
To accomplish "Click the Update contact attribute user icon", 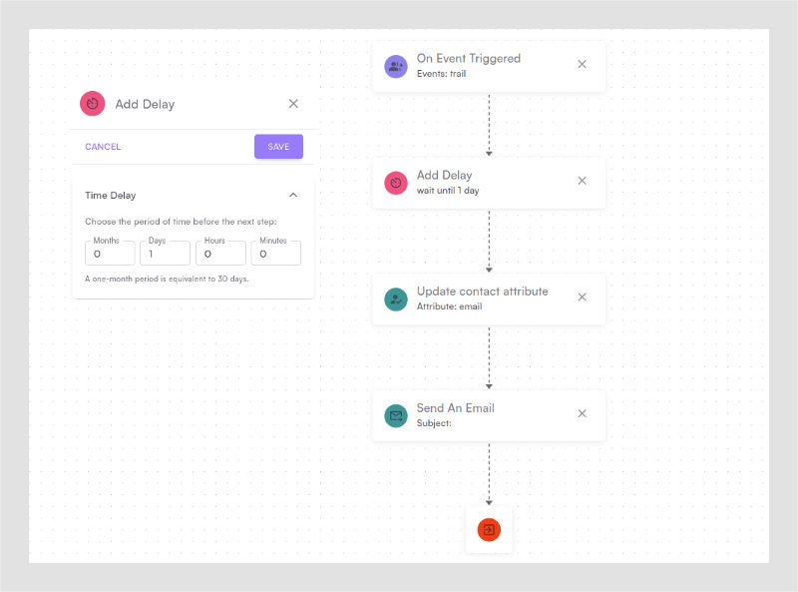I will pos(396,298).
